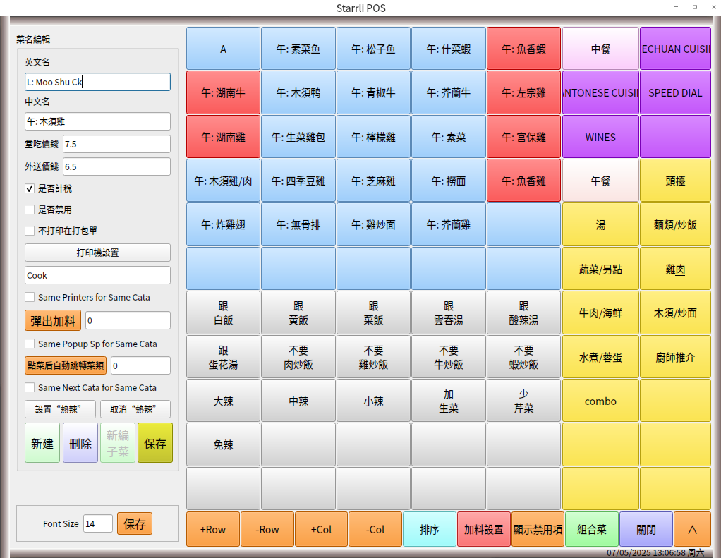Toggle the 是否計稅 tax checkbox

[30, 189]
